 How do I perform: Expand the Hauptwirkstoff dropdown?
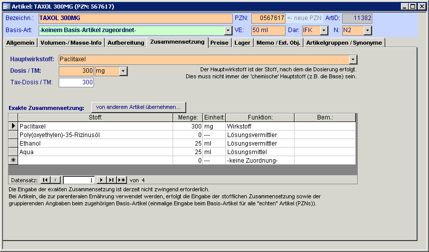(353, 59)
